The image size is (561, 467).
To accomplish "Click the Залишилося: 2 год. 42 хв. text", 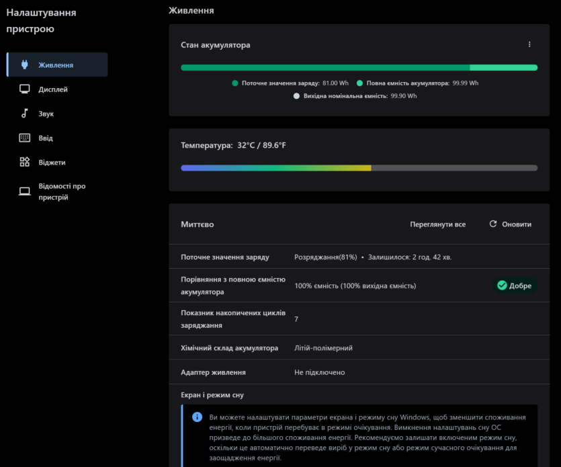I will pyautogui.click(x=410, y=257).
